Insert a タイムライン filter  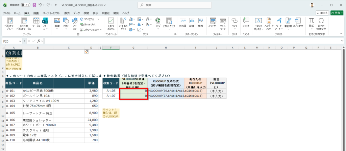(223, 24)
